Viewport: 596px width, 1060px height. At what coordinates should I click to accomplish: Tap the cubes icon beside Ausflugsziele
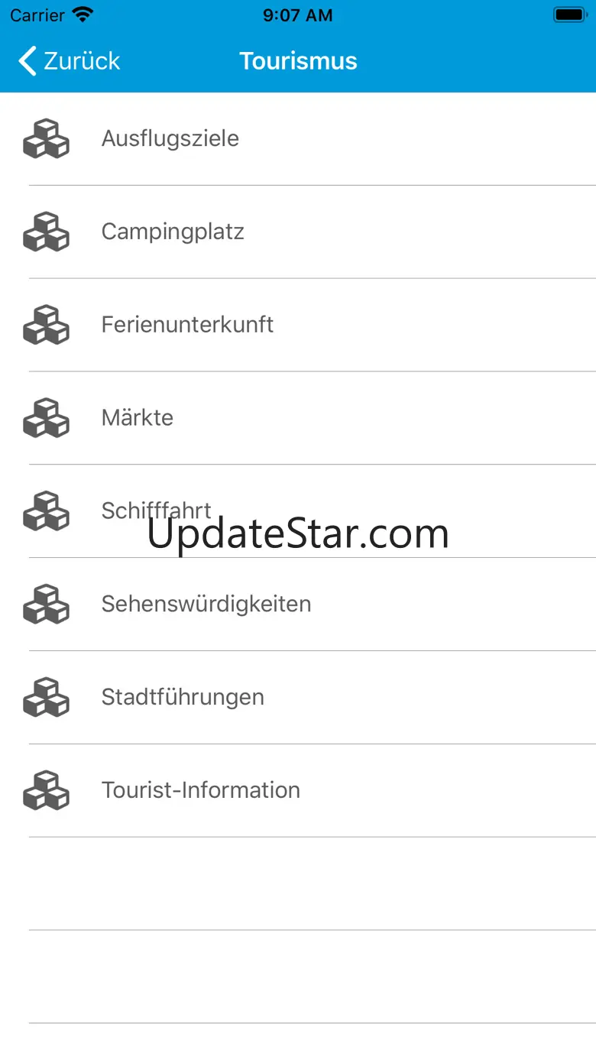[x=46, y=138]
